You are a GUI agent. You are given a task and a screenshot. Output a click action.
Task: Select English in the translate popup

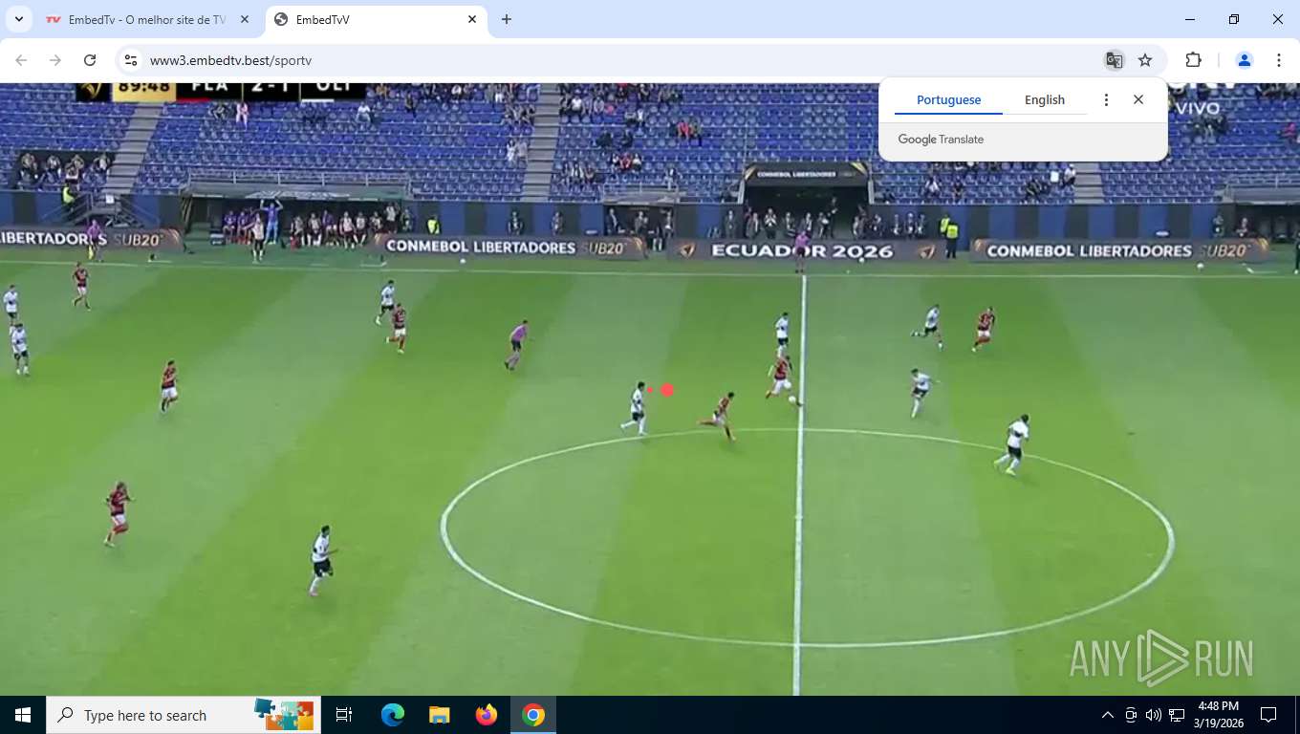[x=1045, y=99]
